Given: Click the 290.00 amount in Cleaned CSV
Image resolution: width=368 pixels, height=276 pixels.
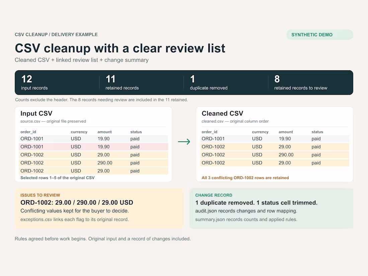Looking at the screenshot, I should pos(286,155).
